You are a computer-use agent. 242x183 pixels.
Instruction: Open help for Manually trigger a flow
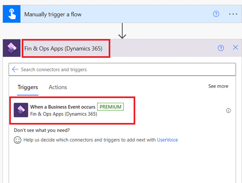point(216,14)
